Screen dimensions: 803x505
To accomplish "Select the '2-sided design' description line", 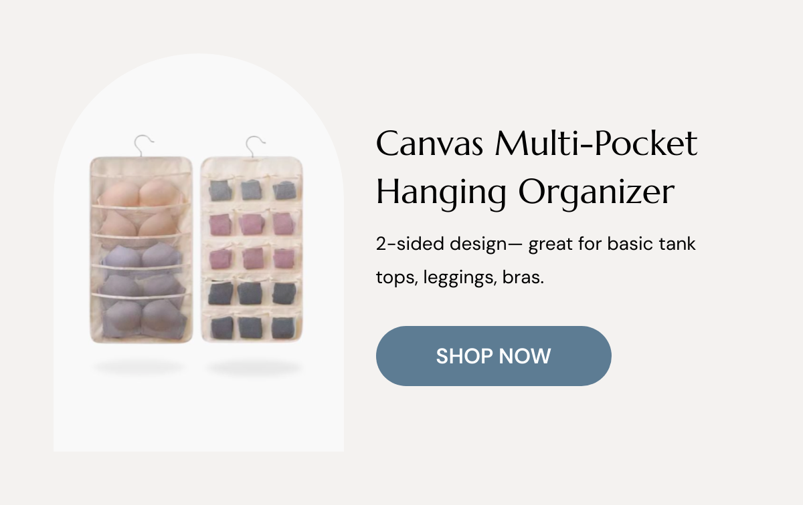I will point(536,244).
